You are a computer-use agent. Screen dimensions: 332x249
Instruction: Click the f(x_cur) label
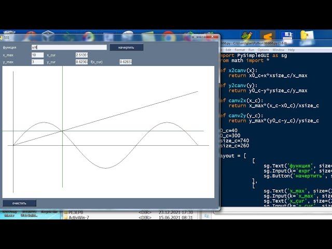click(x=96, y=62)
